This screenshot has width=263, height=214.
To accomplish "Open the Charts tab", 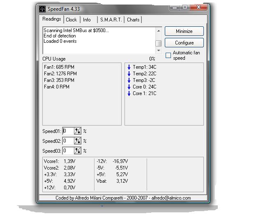I will [x=133, y=20].
